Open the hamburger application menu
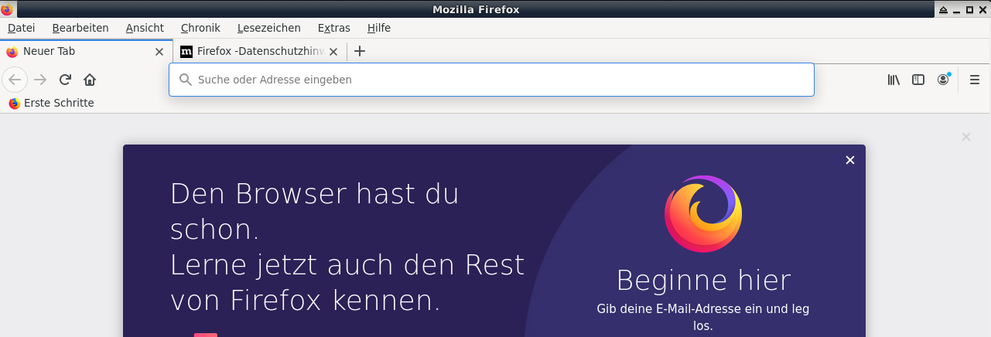The image size is (991, 337). click(x=975, y=80)
